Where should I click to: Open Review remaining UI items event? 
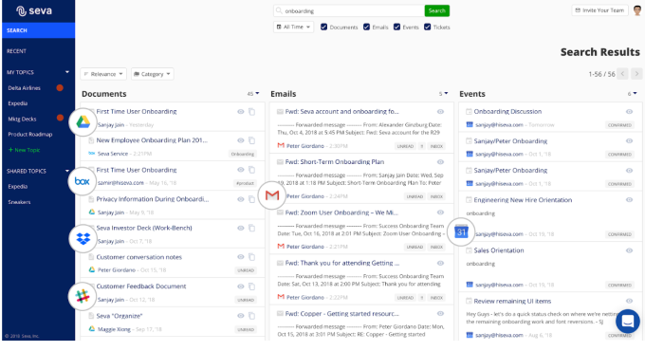click(512, 302)
